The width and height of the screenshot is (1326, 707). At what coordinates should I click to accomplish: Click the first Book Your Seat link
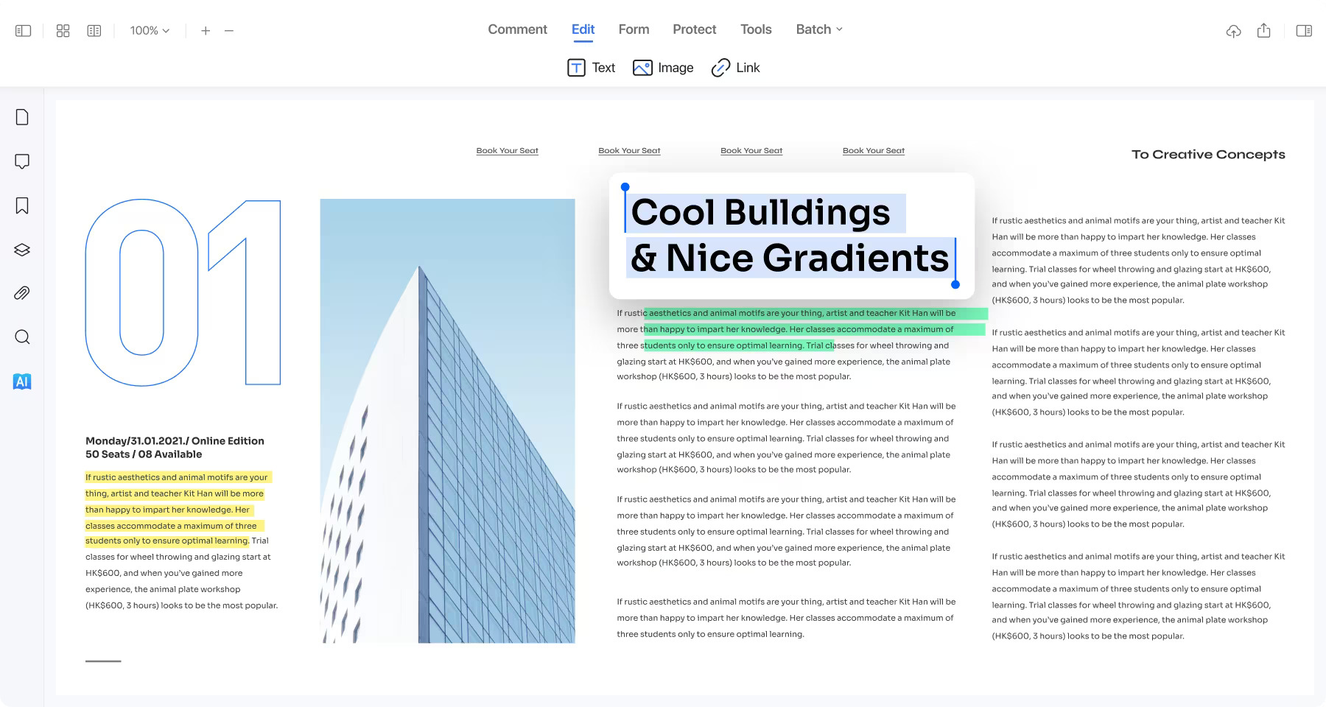click(507, 150)
